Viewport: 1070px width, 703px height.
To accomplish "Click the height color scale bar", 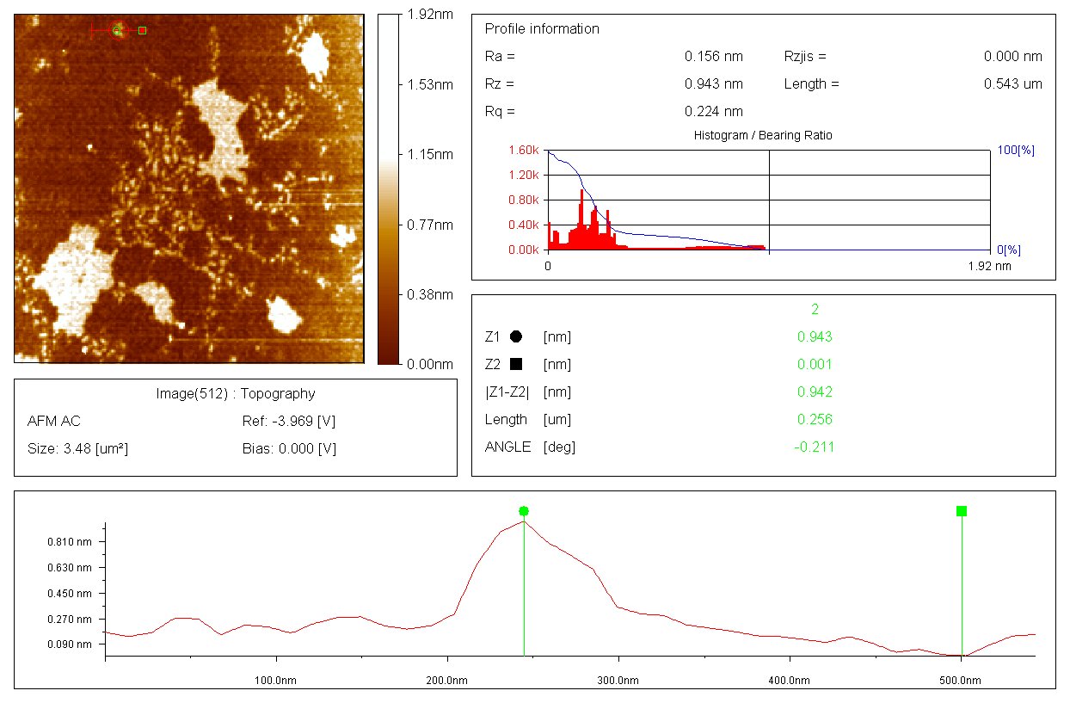I will click(389, 189).
